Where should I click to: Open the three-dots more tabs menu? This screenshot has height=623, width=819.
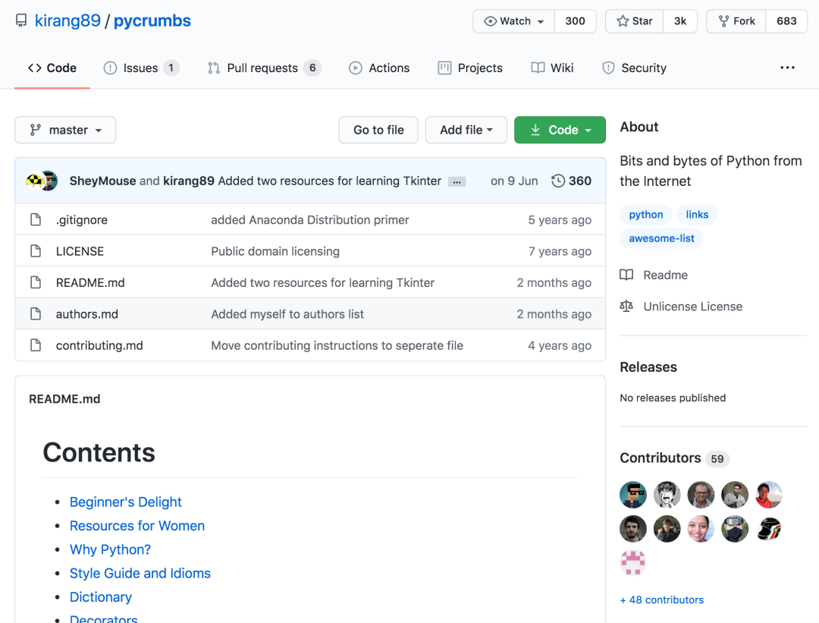787,68
